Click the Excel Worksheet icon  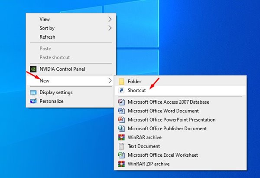[x=121, y=155]
